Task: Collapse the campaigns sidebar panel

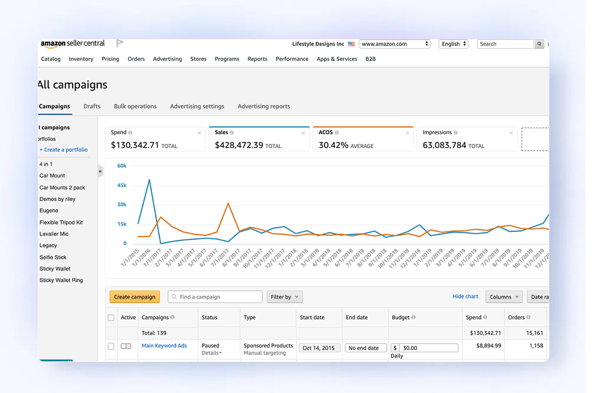Action: [100, 171]
